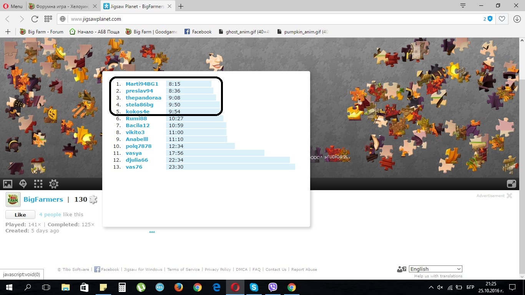Click the puzzle image preview icon
This screenshot has width=525, height=295.
[x=8, y=184]
